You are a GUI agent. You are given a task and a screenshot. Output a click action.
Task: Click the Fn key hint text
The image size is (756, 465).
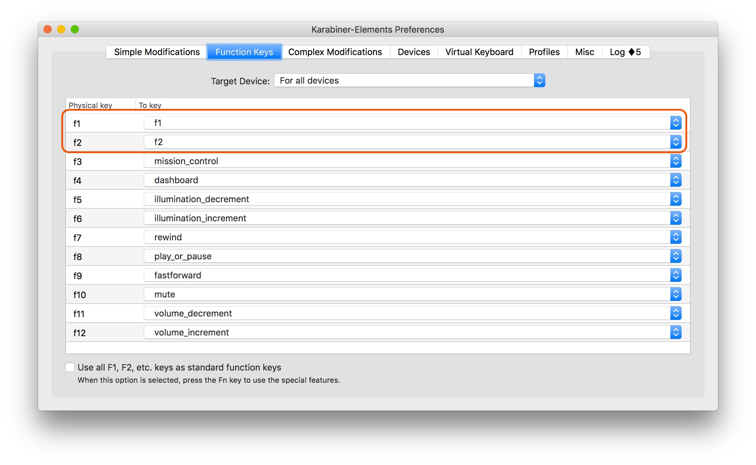[209, 380]
